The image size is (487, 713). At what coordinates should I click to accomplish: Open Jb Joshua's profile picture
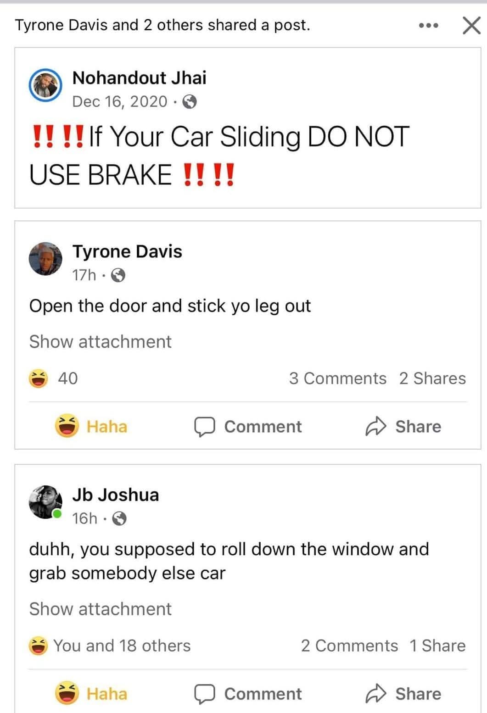(45, 502)
